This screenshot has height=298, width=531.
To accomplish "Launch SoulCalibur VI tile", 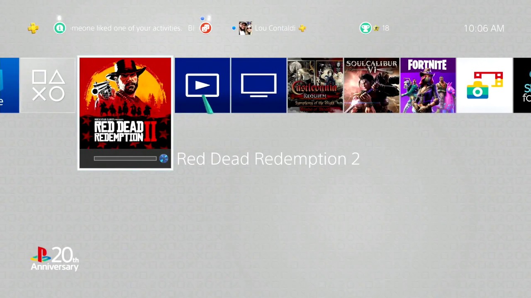I will tap(372, 85).
